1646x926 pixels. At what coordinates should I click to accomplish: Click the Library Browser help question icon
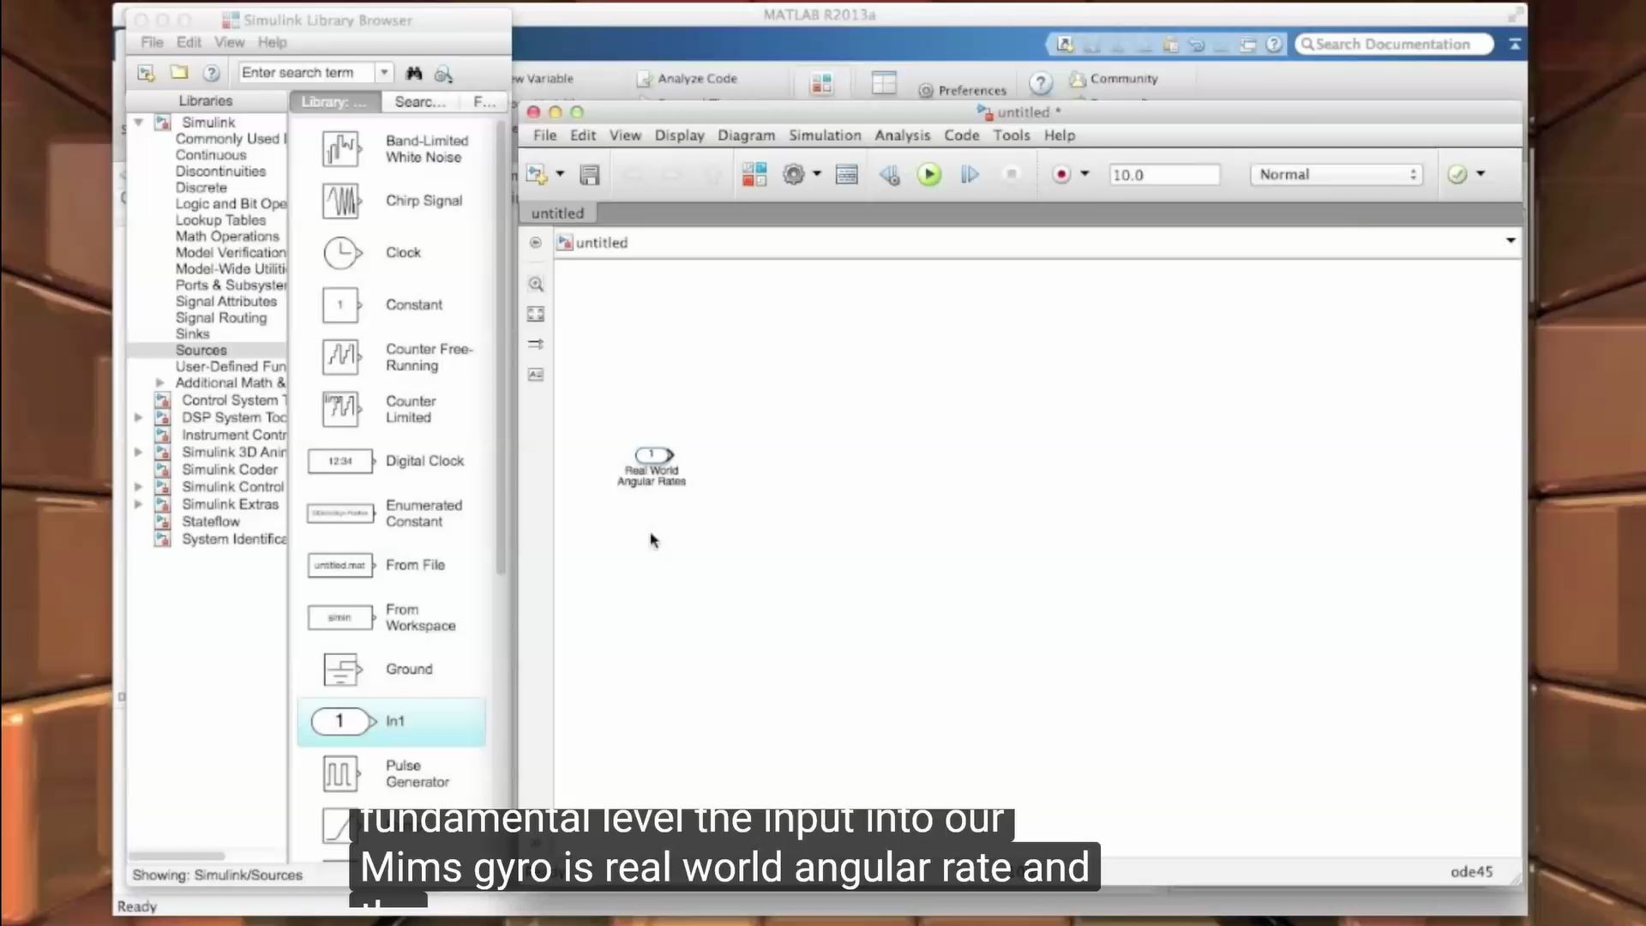pyautogui.click(x=212, y=74)
